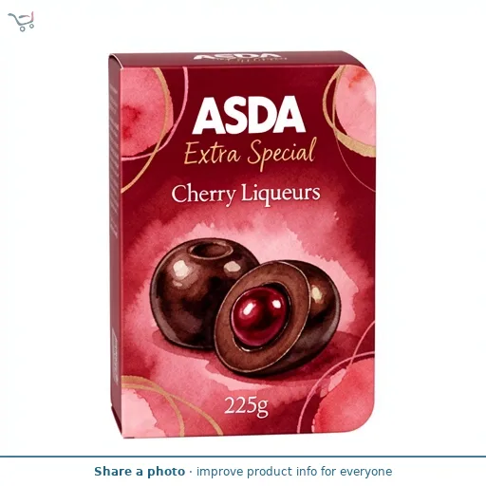Click "improve product info for everyone" text

[294, 472]
